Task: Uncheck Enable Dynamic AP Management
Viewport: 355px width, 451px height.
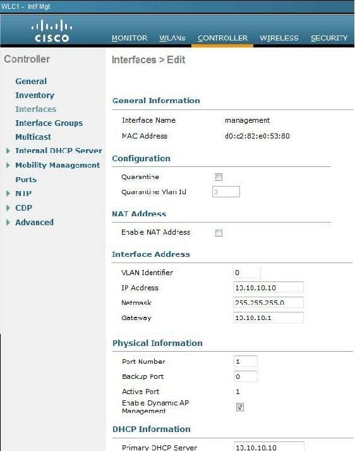Action: coord(240,407)
